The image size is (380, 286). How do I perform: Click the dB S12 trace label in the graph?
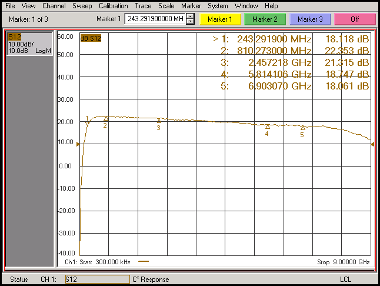click(91, 38)
